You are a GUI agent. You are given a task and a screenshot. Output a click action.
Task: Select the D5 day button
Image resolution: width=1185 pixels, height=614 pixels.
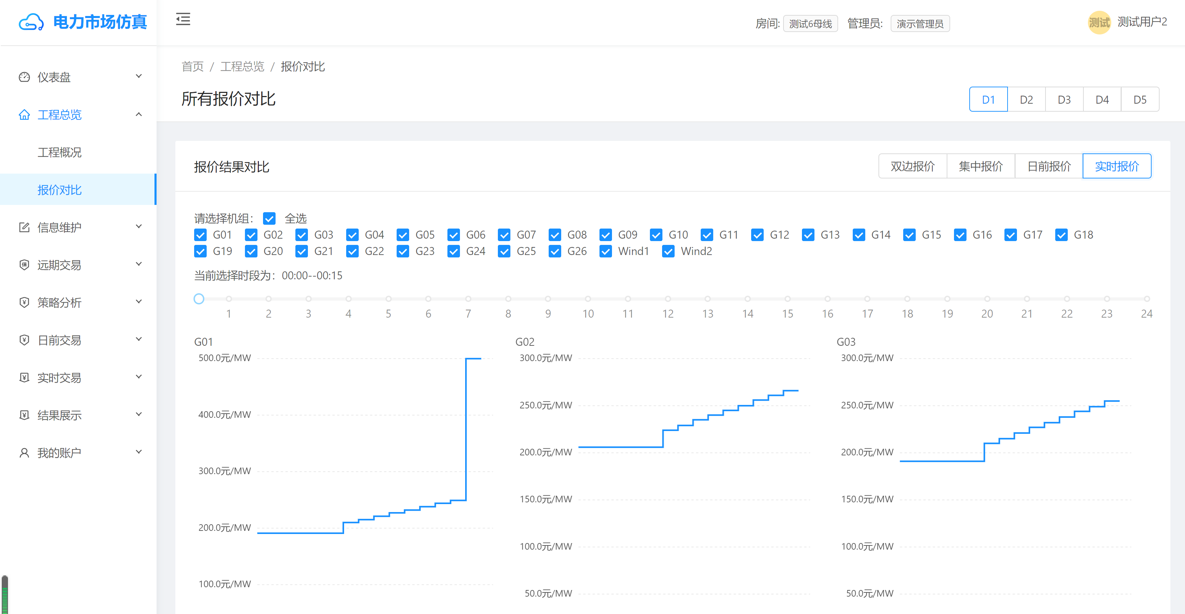(1140, 99)
